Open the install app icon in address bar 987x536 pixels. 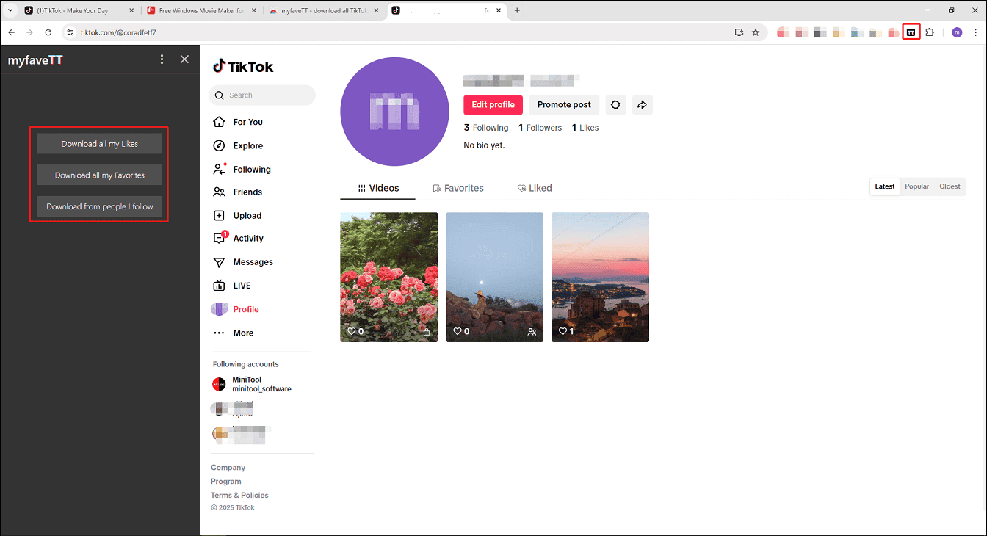739,32
